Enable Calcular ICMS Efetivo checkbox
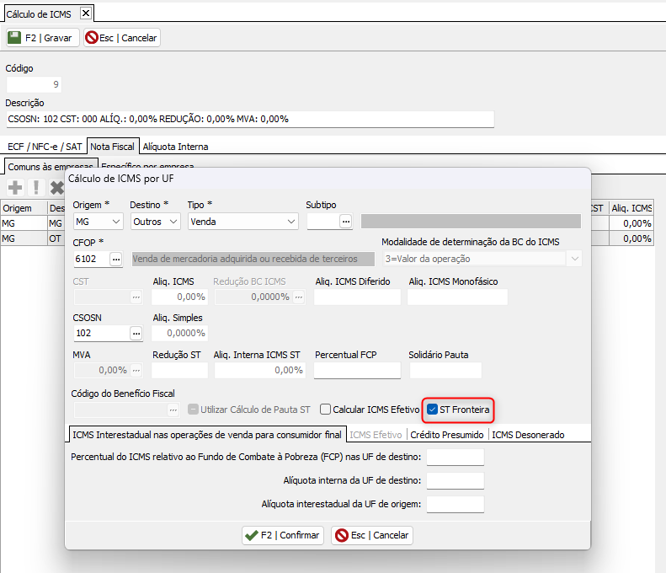 (326, 410)
